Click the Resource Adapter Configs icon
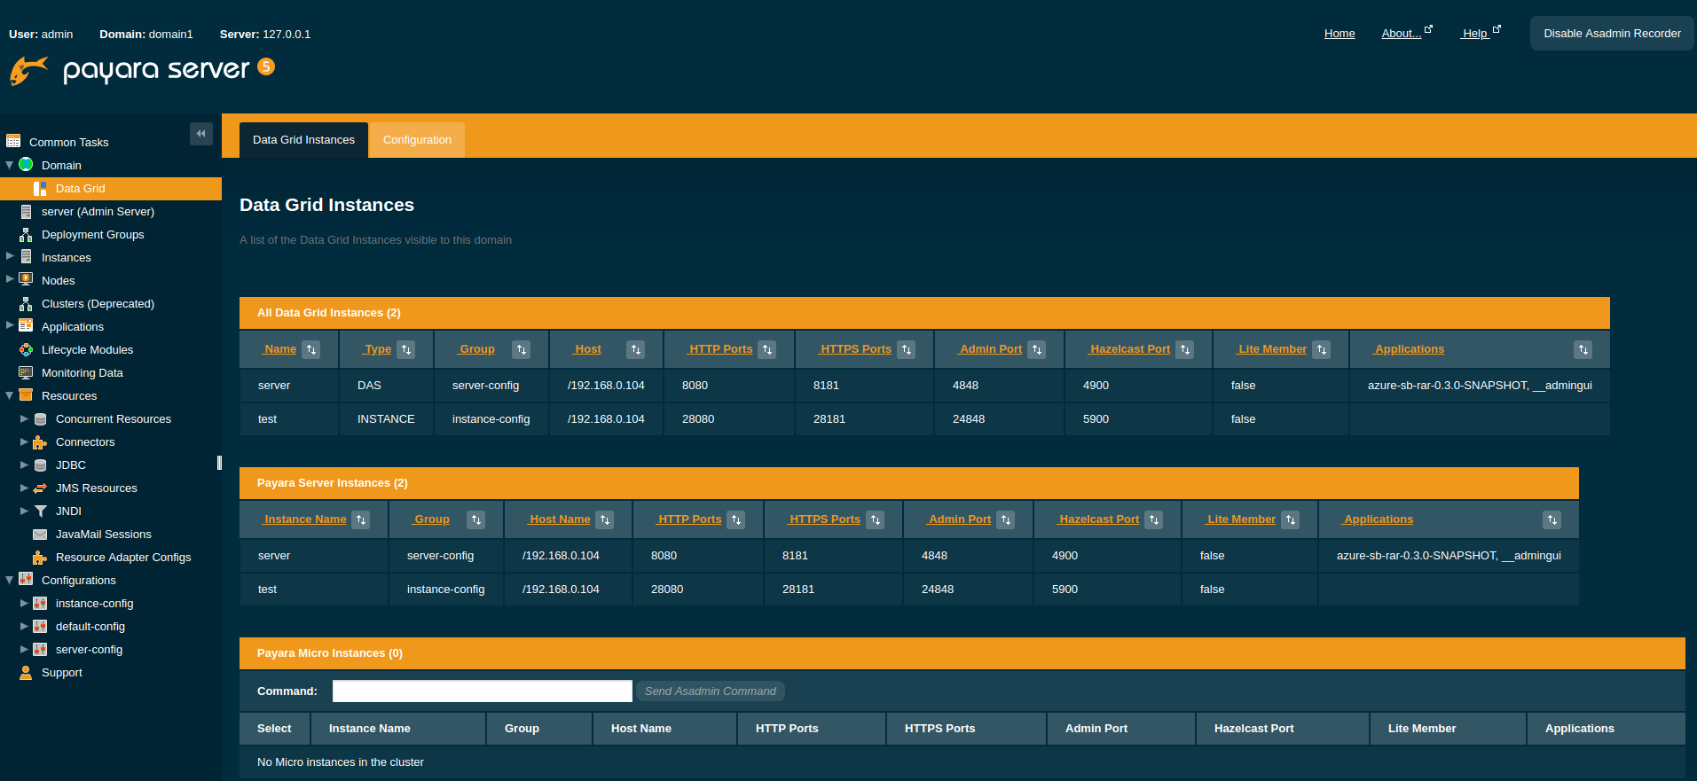 pyautogui.click(x=40, y=557)
